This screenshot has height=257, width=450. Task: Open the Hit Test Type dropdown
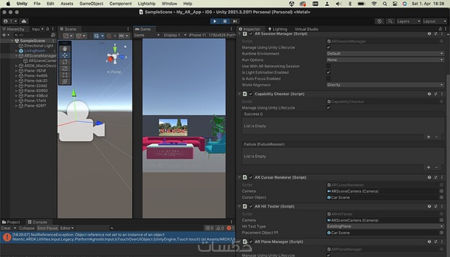click(x=385, y=226)
